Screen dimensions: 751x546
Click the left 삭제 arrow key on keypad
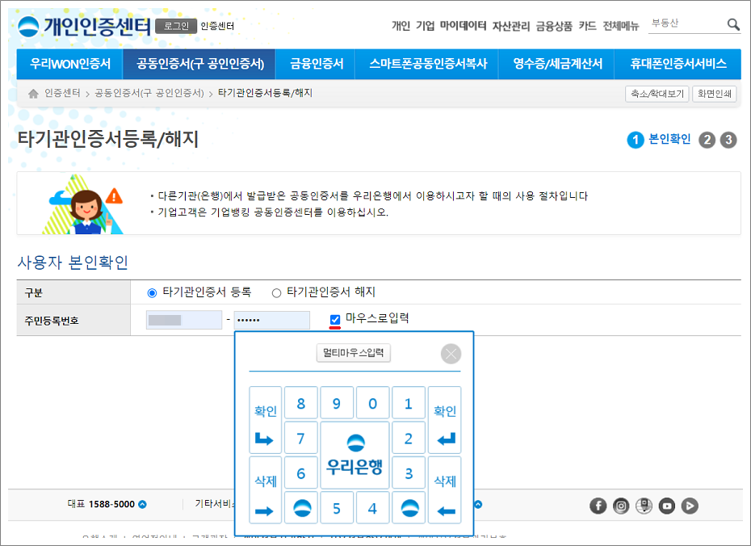265,490
